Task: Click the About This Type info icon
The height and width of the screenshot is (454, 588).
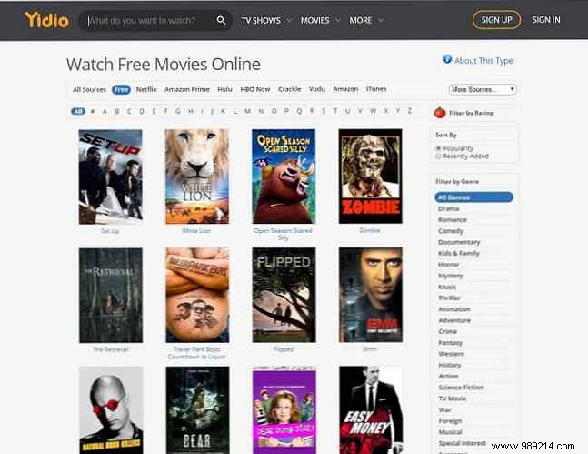Action: coord(447,59)
